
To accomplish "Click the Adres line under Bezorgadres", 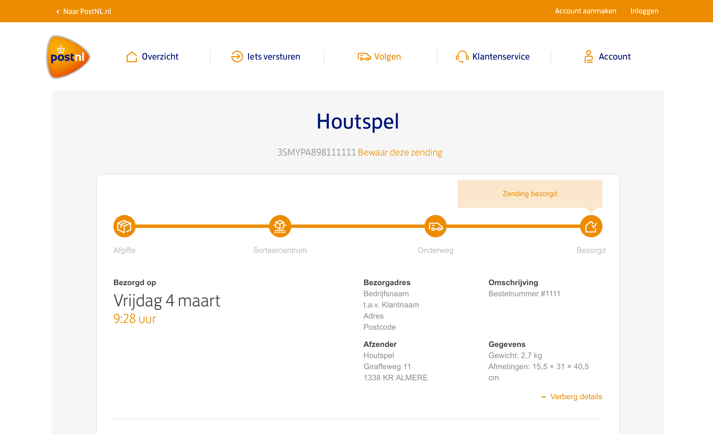I will 373,316.
